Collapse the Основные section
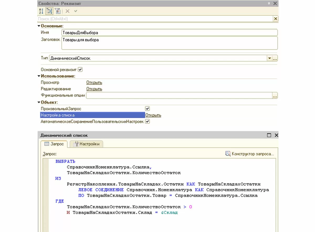This screenshot has width=315, height=232. click(39, 26)
